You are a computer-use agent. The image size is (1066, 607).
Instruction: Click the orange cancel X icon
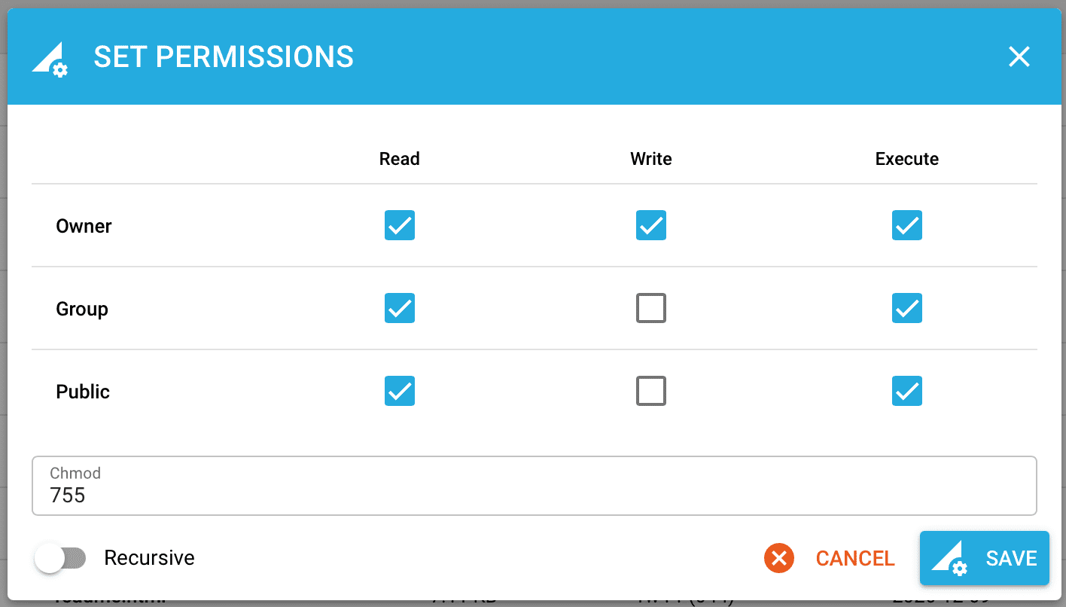[779, 558]
